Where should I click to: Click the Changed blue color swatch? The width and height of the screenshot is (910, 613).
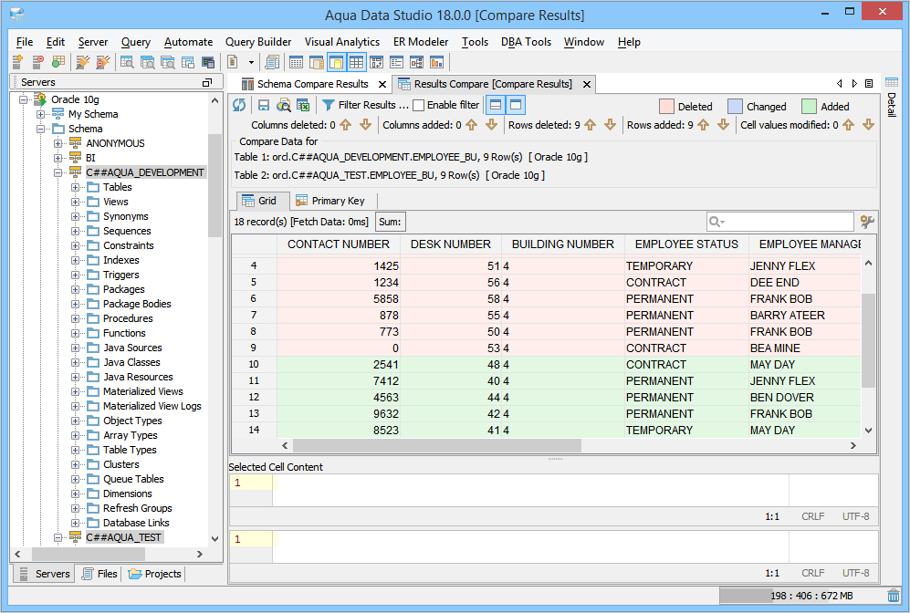pyautogui.click(x=735, y=106)
